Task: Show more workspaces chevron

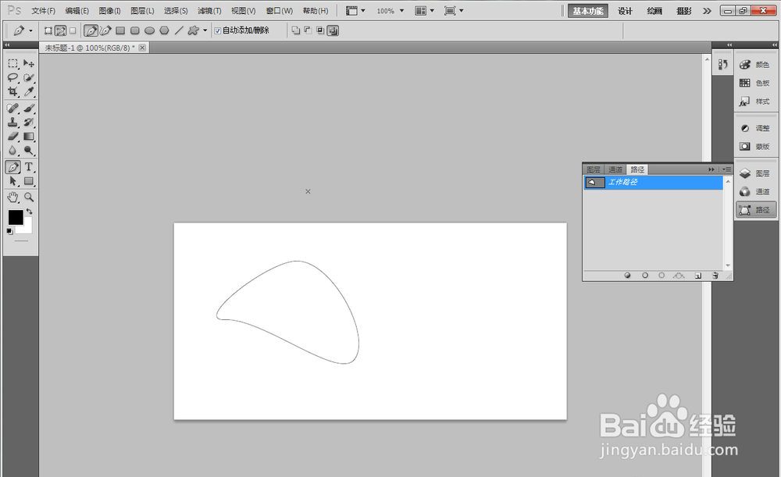Action: click(708, 11)
